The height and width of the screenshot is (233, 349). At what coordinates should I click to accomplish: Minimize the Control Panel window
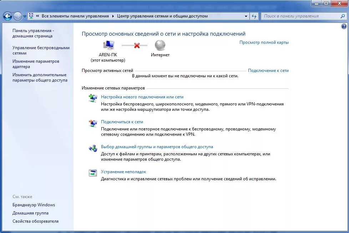pos(317,3)
